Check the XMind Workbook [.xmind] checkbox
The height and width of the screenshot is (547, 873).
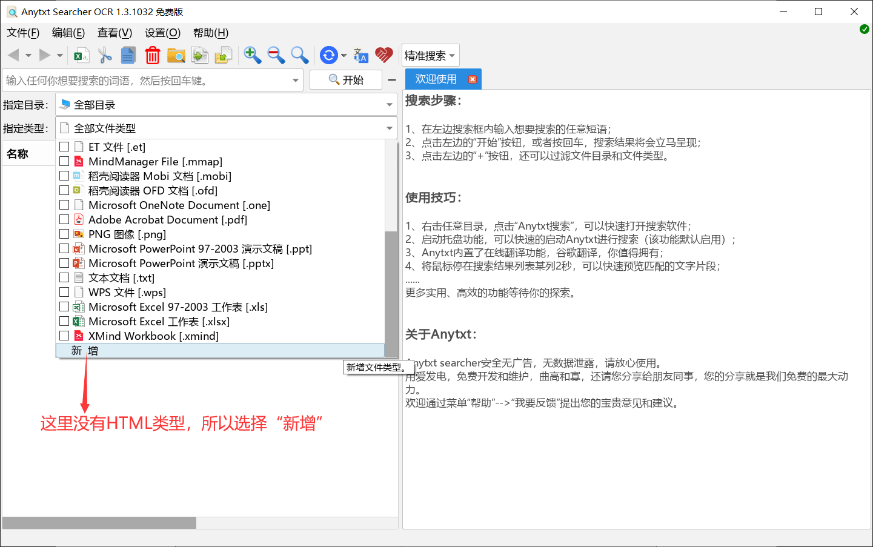click(64, 336)
